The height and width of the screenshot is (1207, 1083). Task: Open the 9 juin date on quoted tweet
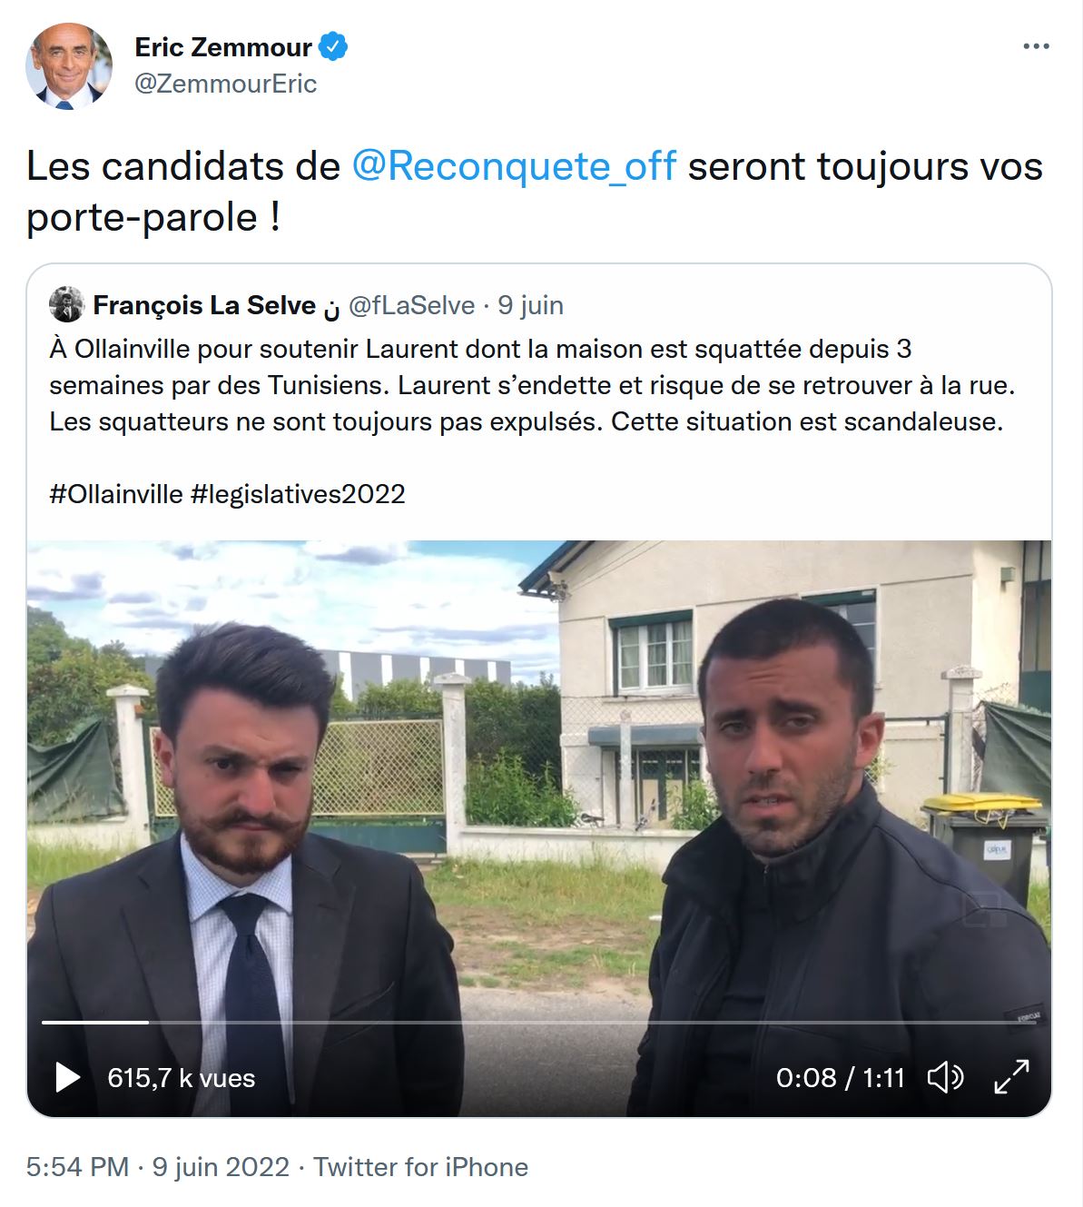tap(531, 305)
